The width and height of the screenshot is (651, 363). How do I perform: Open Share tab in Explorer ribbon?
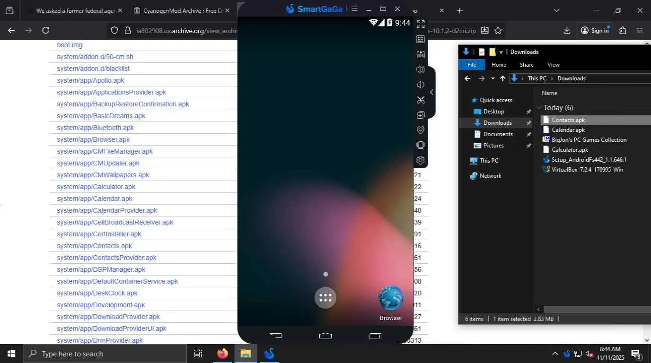click(527, 65)
